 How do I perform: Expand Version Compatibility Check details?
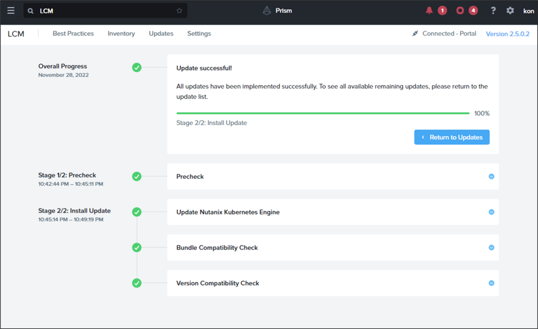(491, 283)
